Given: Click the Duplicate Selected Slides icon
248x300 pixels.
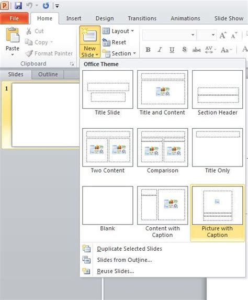Looking at the screenshot, I should coord(86,249).
